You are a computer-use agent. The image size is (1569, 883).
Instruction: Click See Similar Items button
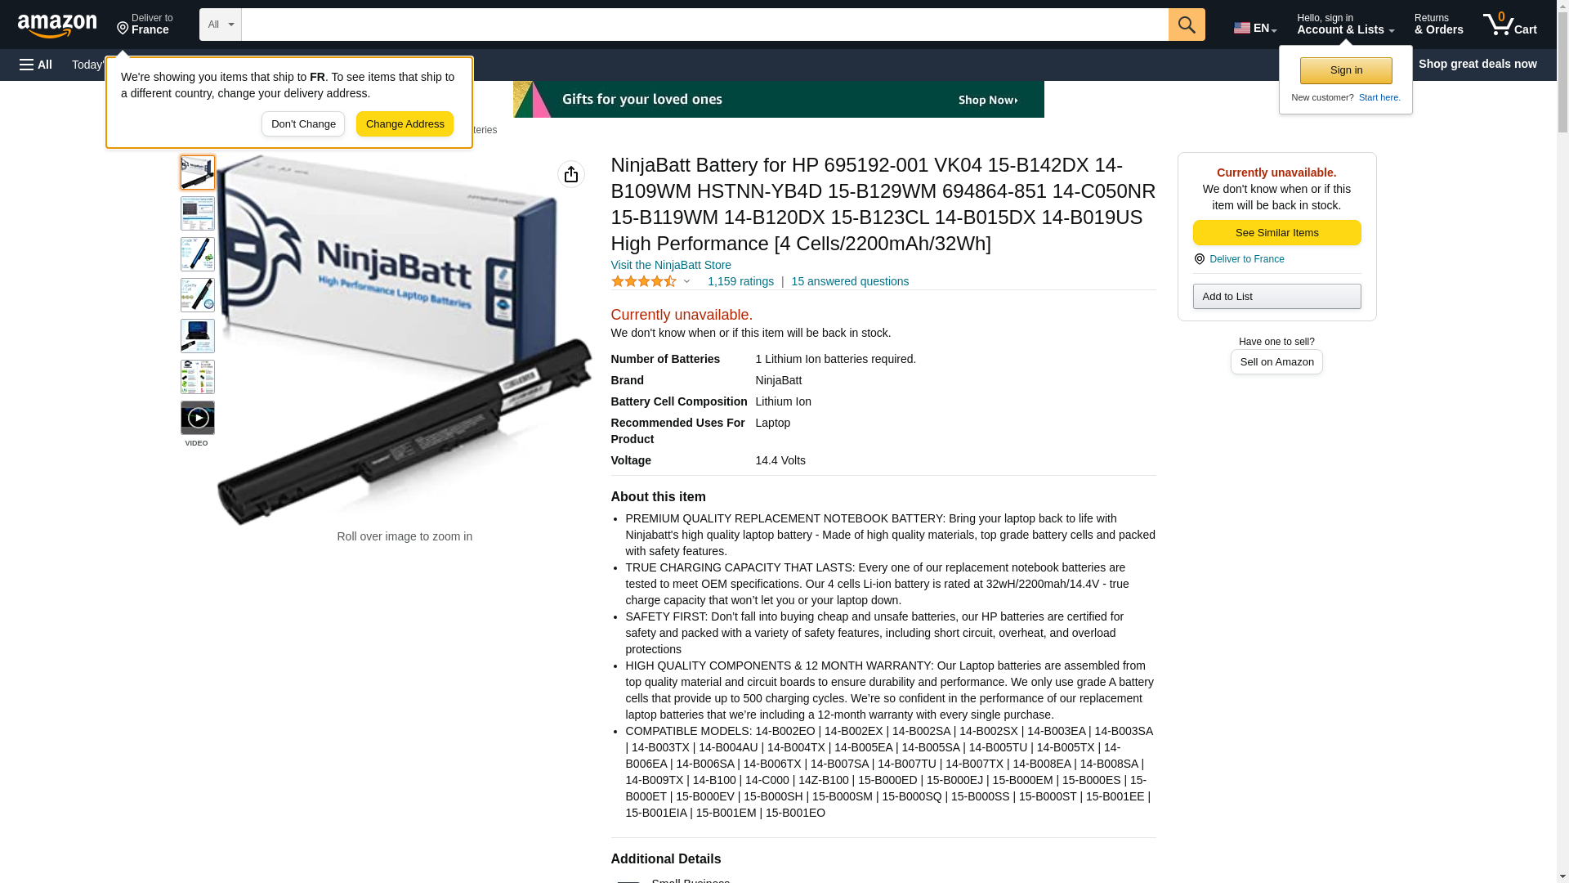pyautogui.click(x=1276, y=233)
